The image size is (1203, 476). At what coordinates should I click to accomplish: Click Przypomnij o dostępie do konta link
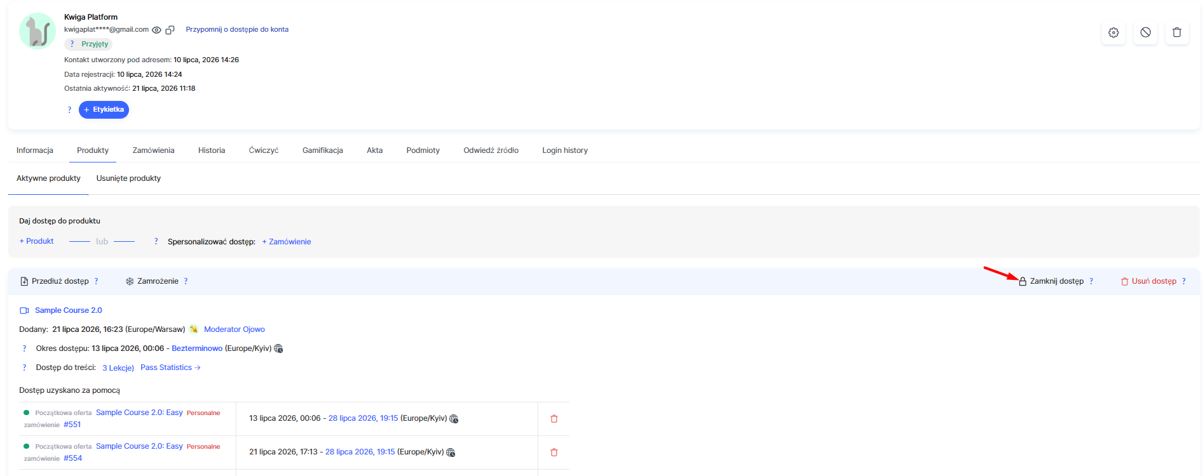(x=237, y=29)
